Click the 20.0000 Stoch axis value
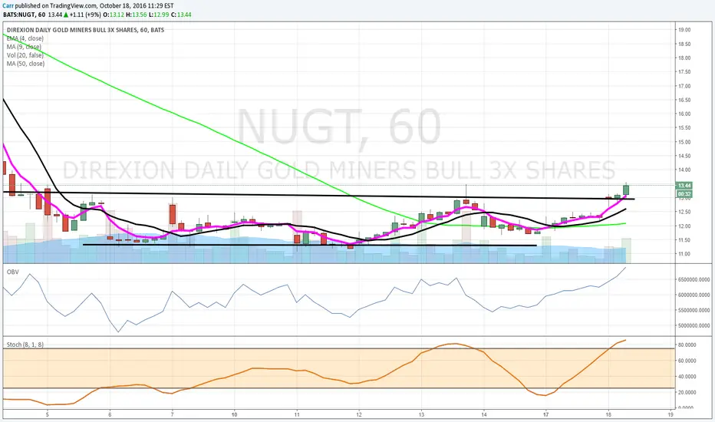The height and width of the screenshot is (422, 715). pyautogui.click(x=687, y=392)
